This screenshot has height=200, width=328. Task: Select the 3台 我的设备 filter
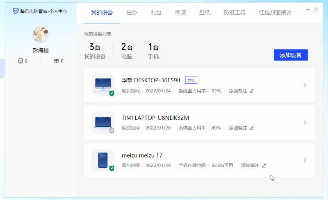point(95,51)
